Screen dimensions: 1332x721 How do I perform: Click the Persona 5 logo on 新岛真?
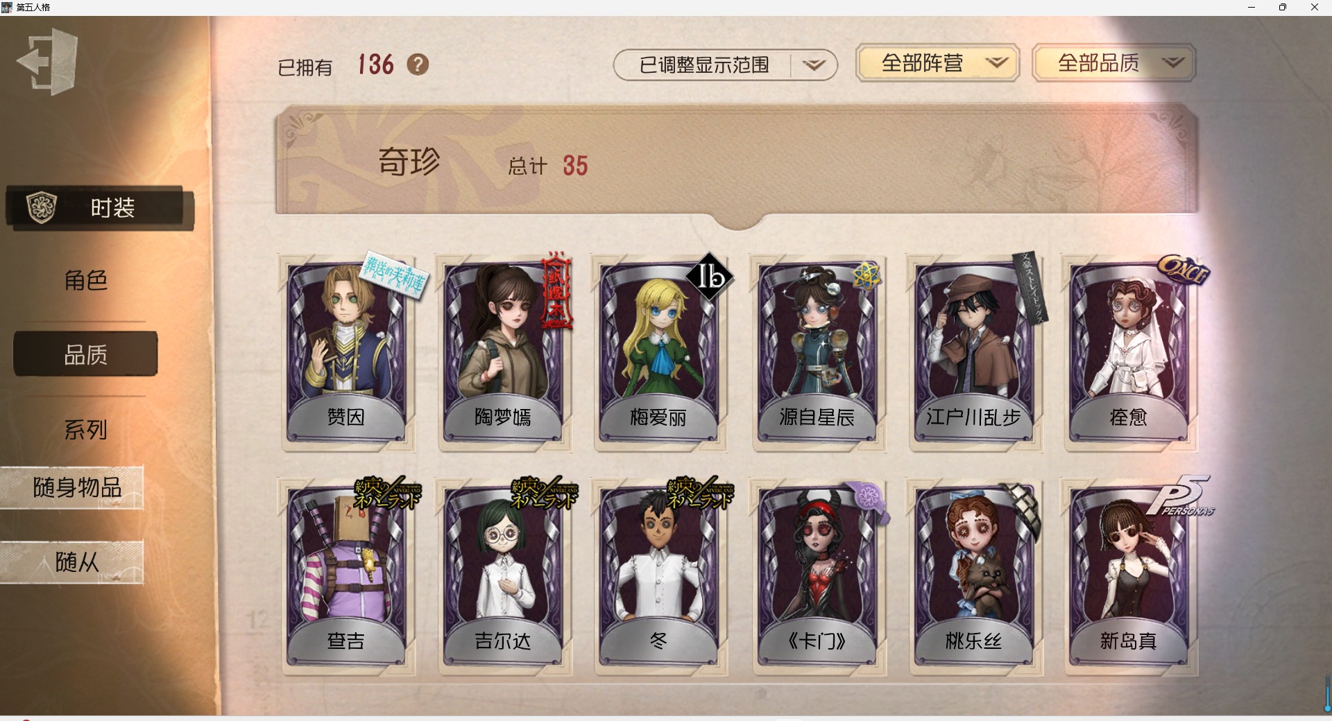click(x=1179, y=496)
